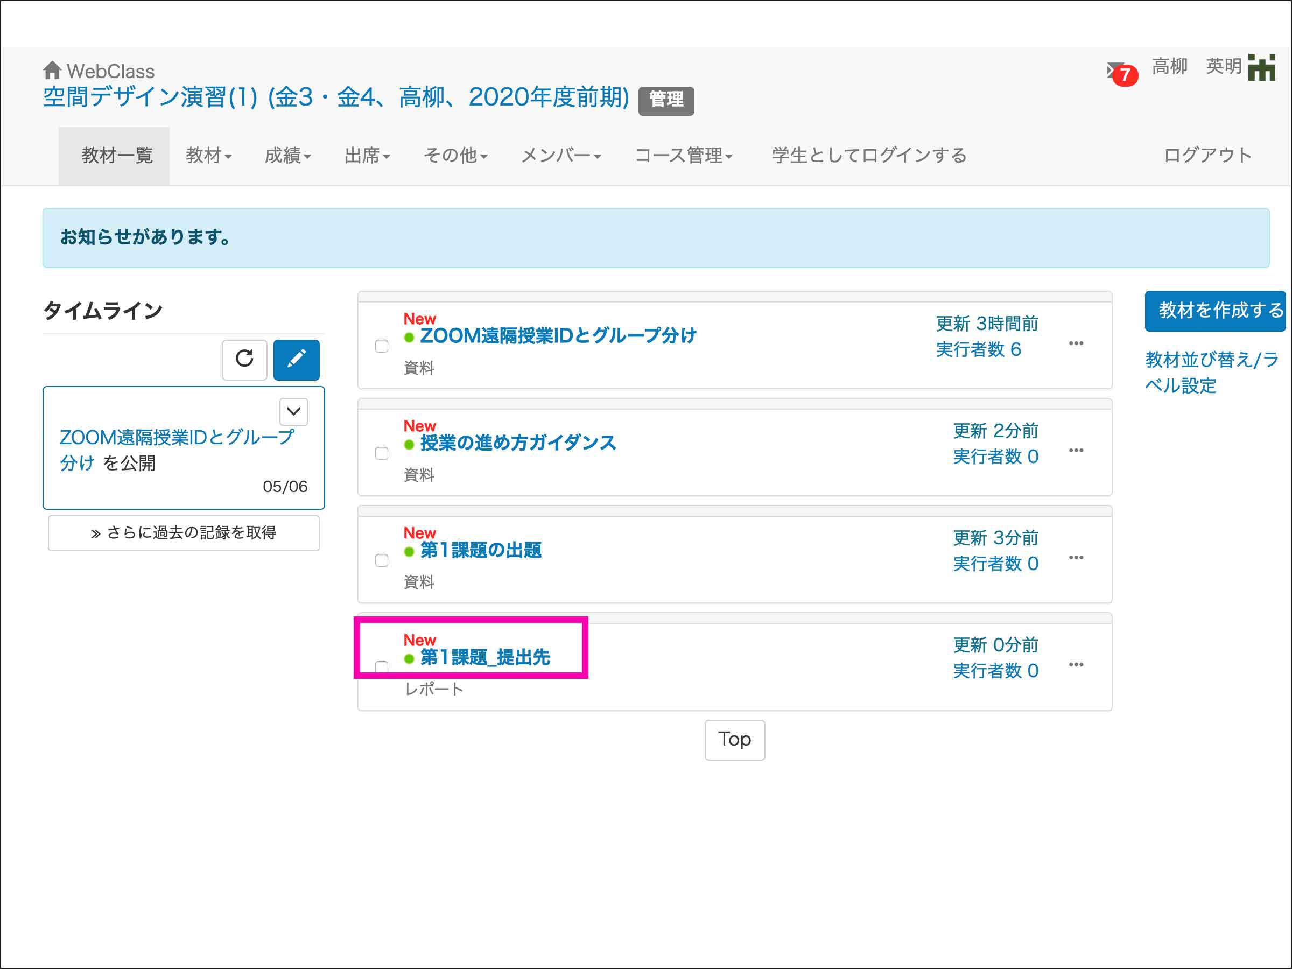
Task: Tick the 授業の進め方ガイダンス checkbox
Action: tap(381, 453)
